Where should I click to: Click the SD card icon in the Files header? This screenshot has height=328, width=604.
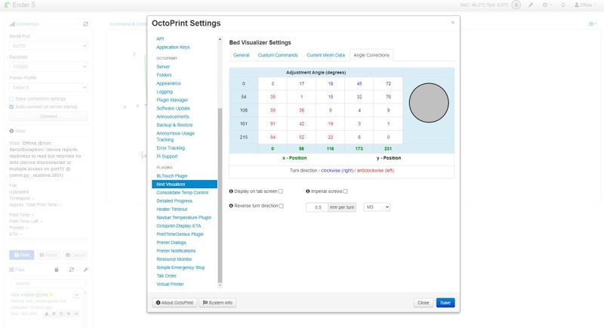(x=56, y=270)
